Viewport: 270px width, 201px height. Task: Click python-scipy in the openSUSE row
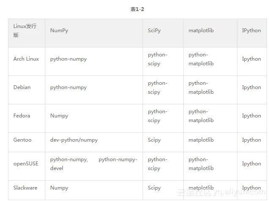157,164
